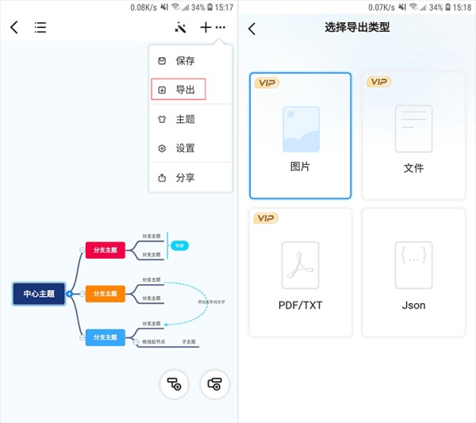Image resolution: width=476 pixels, height=423 pixels.
Task: Tap Wi-Fi icon in right status bar
Action: [x=413, y=6]
